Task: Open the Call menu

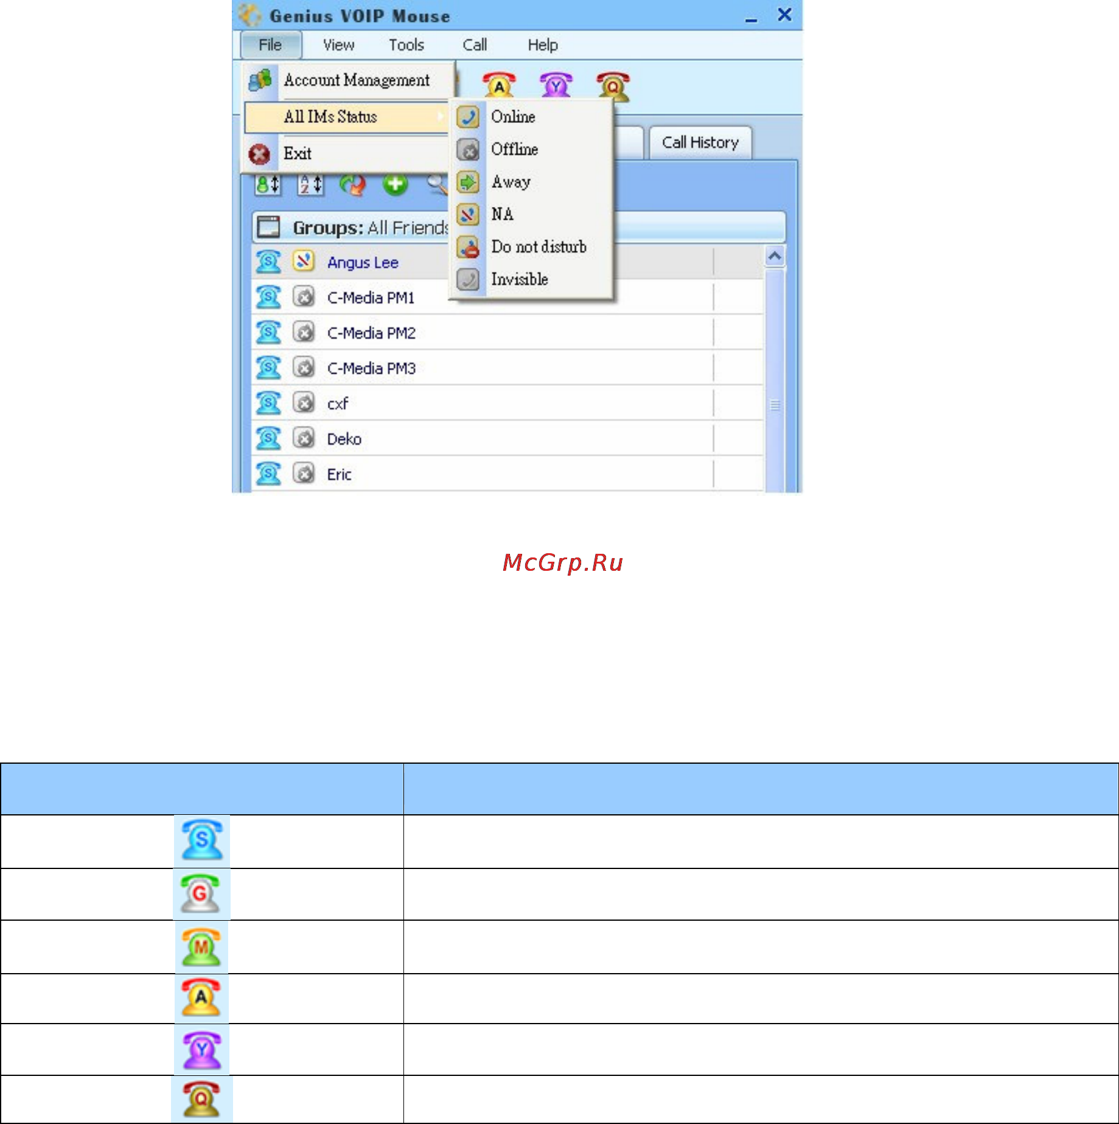Action: click(x=475, y=45)
